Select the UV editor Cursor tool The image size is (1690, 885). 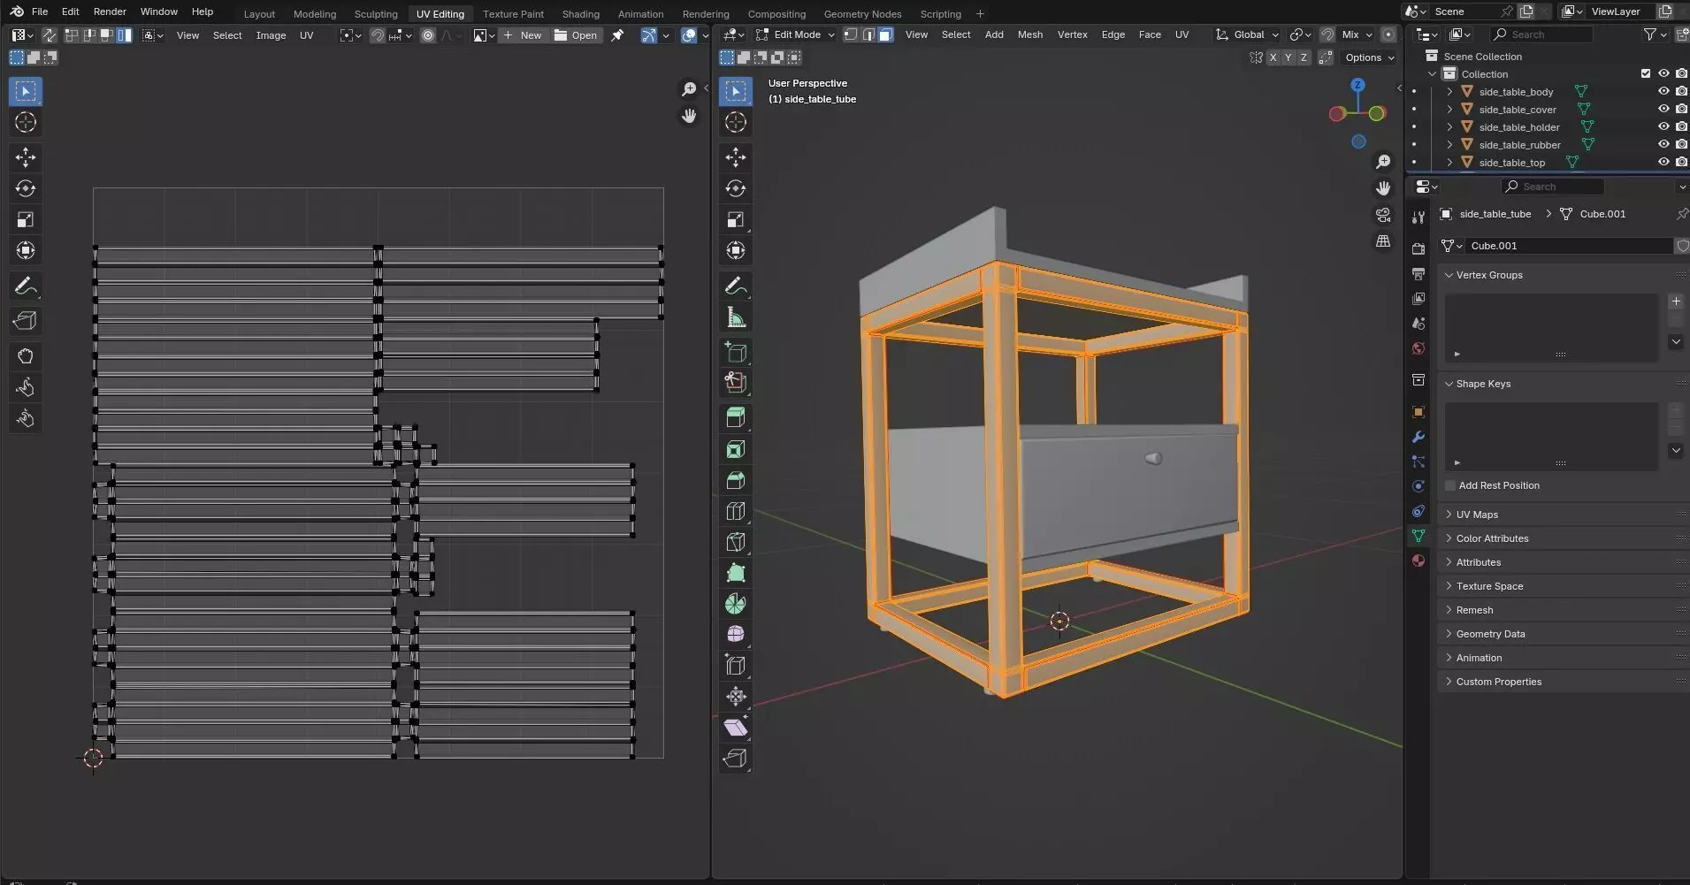26,122
